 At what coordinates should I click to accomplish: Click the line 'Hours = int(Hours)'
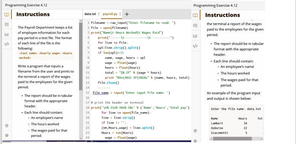pos(117,133)
